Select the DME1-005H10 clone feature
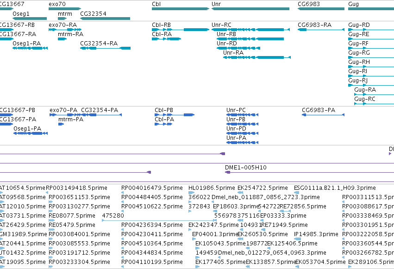The height and width of the screenshot is (269, 394). (x=309, y=172)
